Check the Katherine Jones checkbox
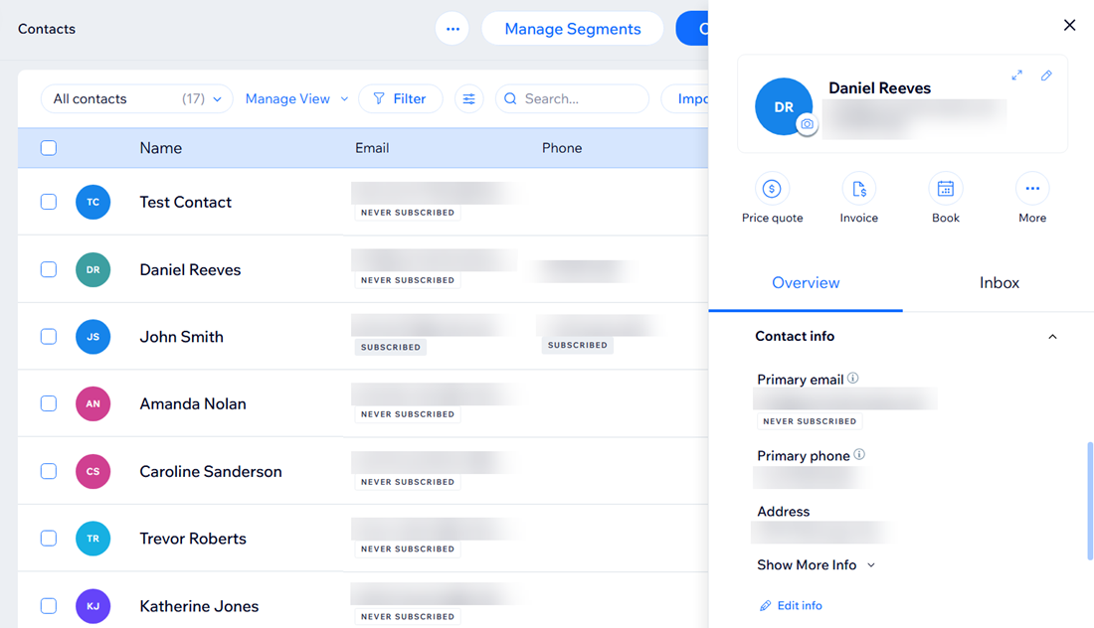 coord(48,606)
